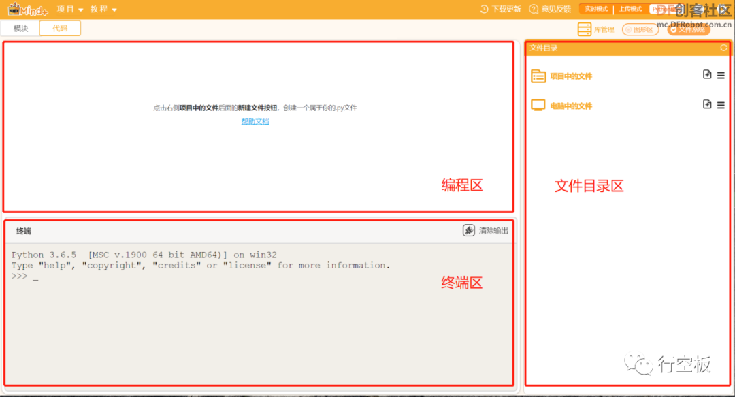Select the 代码 tab
Screen dimensions: 735x397
point(60,28)
